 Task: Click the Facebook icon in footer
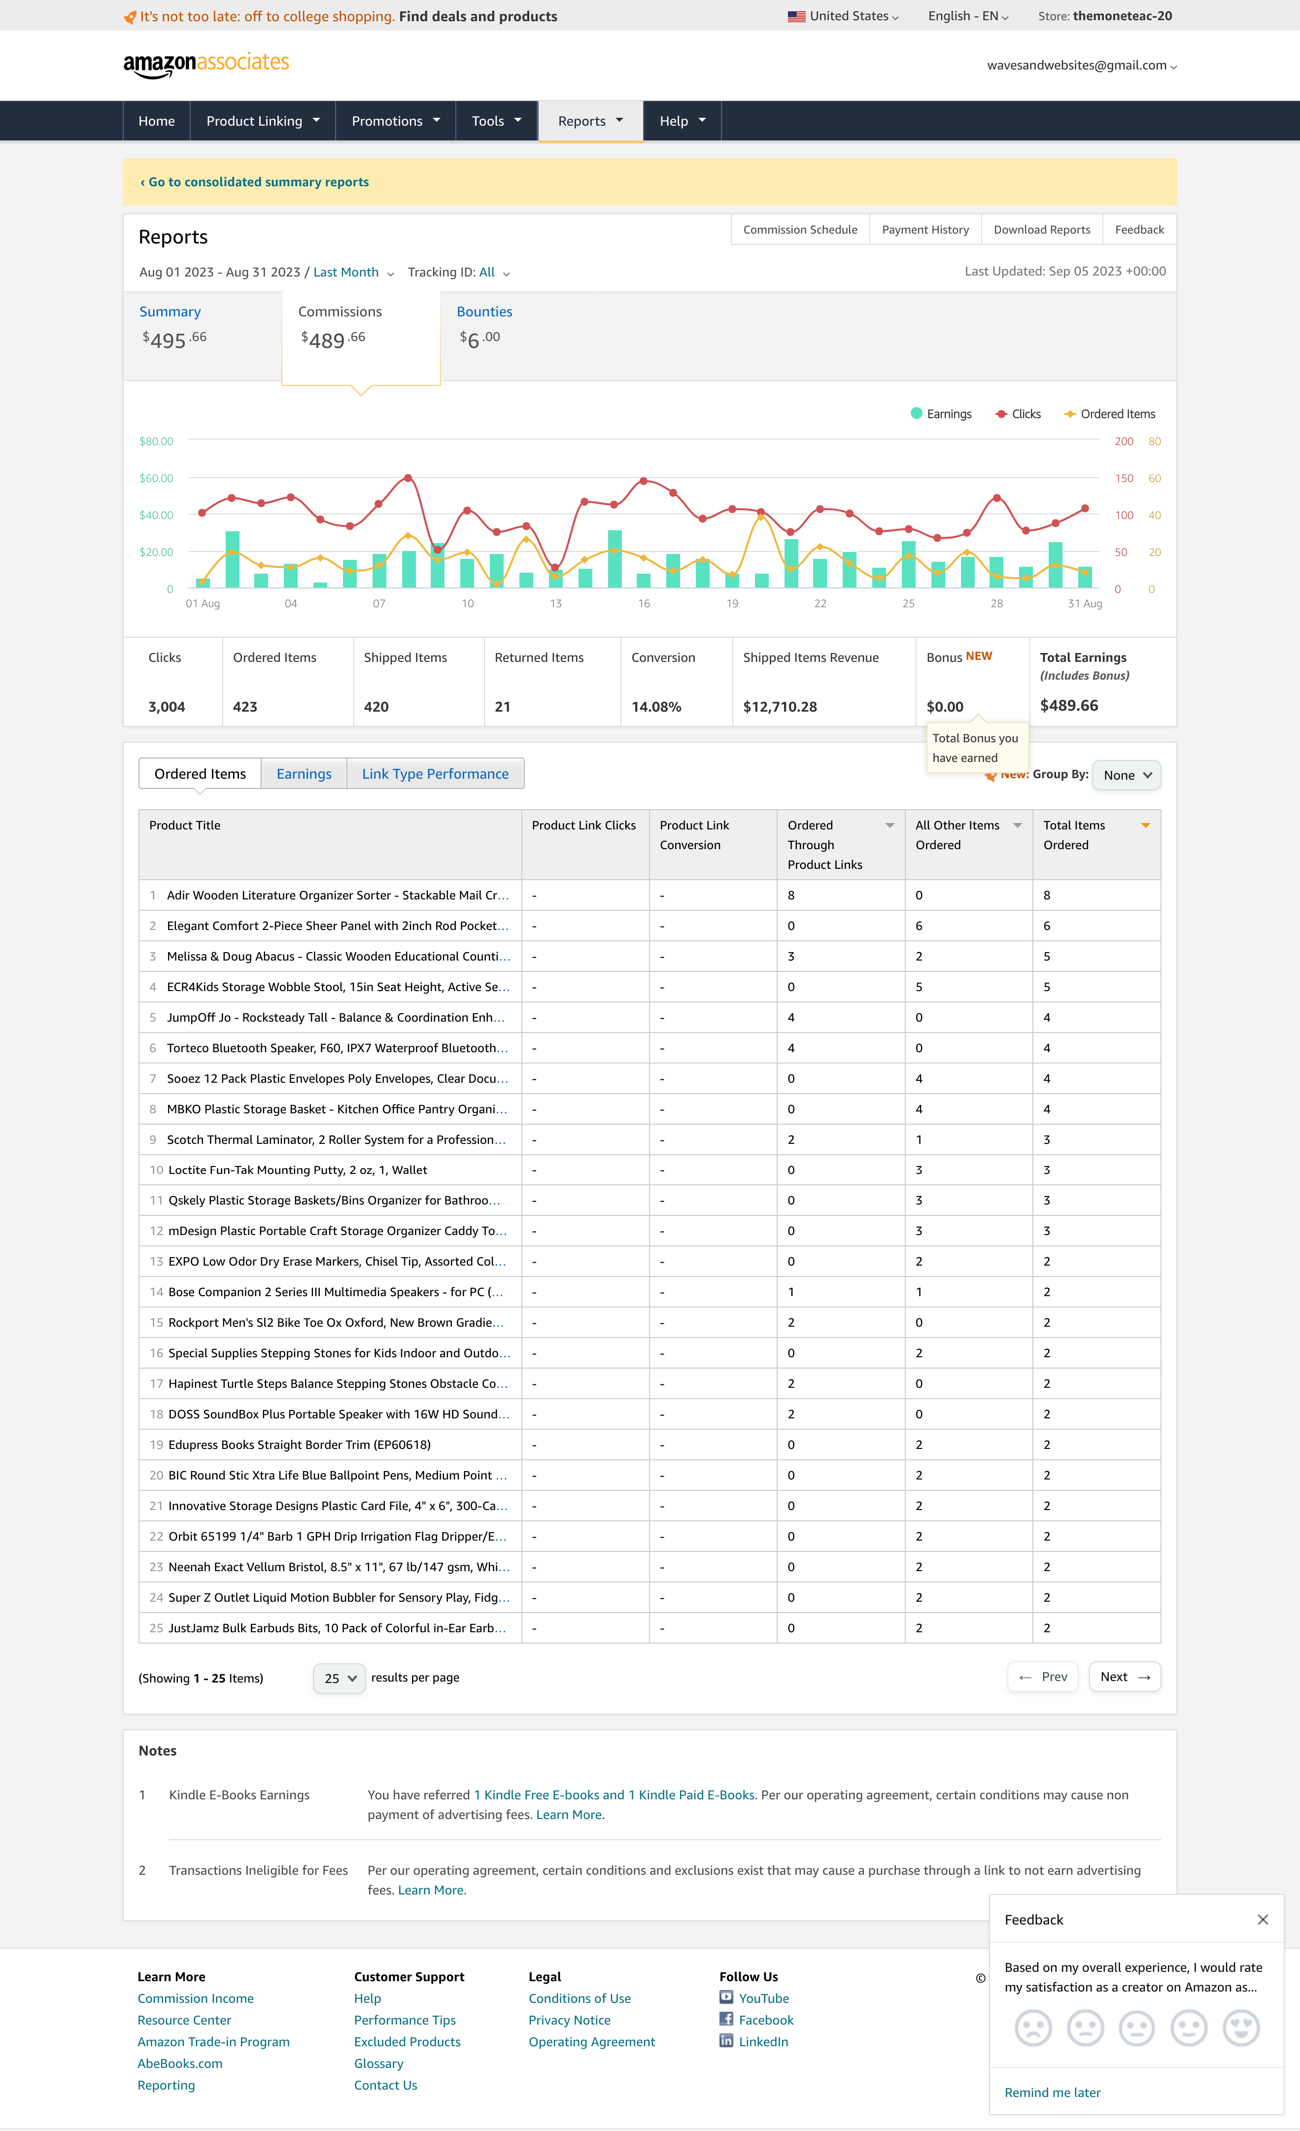[x=726, y=2019]
